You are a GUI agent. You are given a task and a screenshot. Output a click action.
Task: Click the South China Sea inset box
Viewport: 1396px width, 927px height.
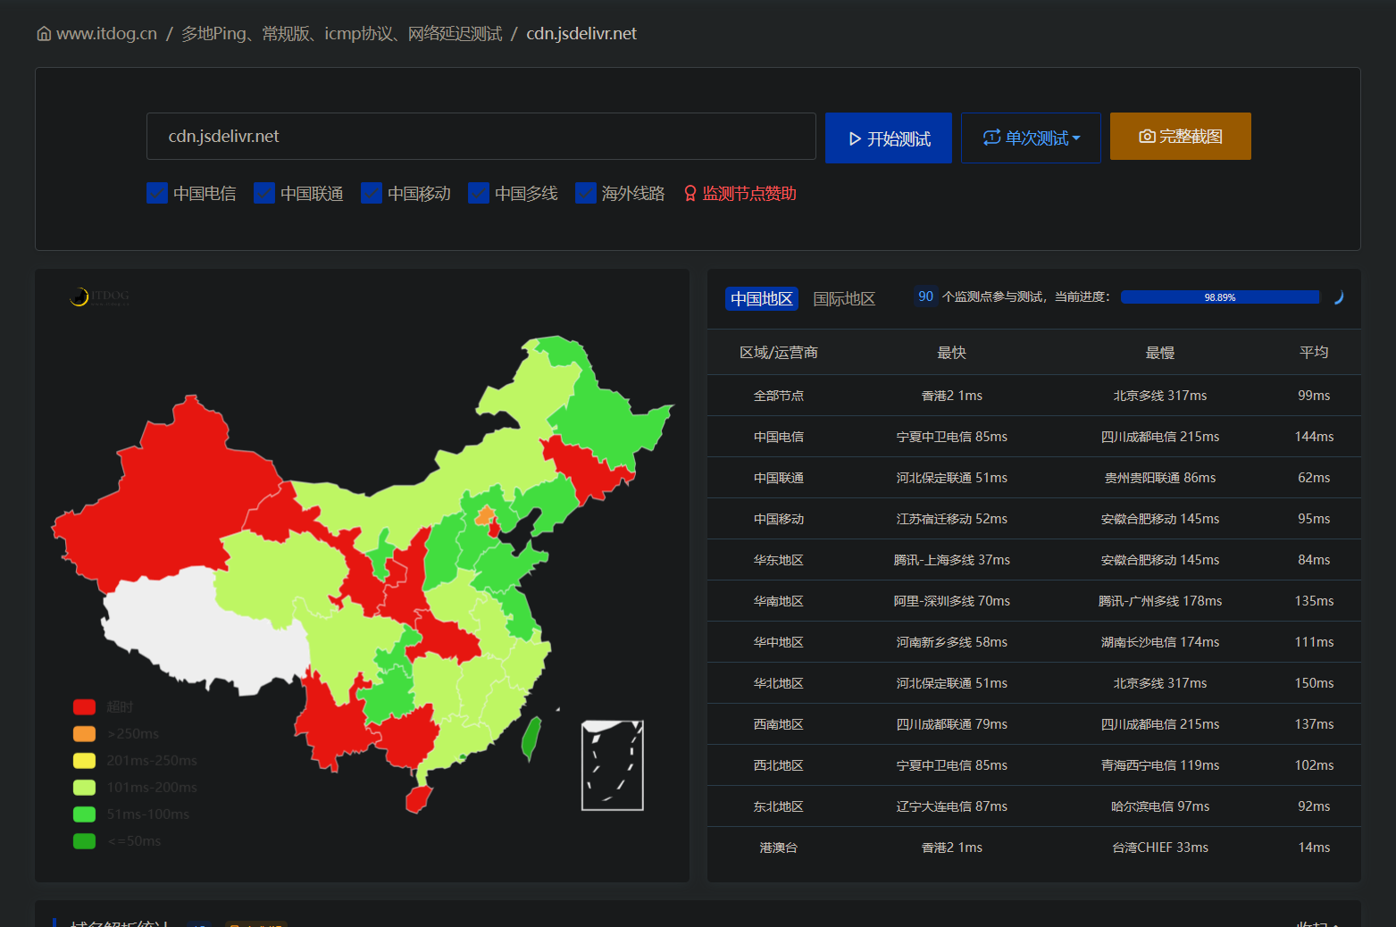[613, 765]
